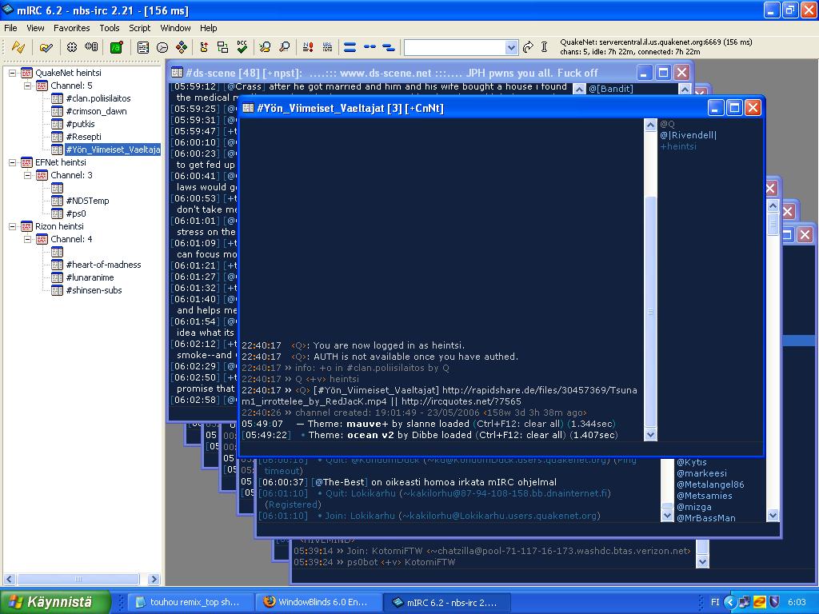Screen dimensions: 819x614
Task: Click the chat scrollbar down arrow in #Yön_Viimeiset_Vaeltajat
Action: [650, 434]
